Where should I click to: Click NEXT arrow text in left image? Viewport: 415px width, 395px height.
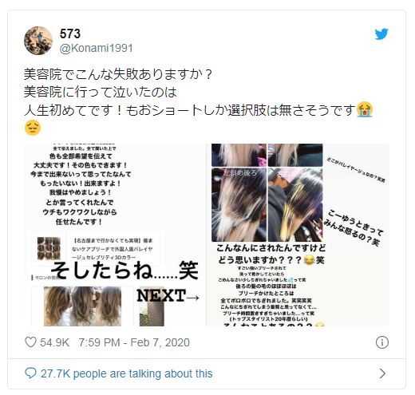pos(168,296)
